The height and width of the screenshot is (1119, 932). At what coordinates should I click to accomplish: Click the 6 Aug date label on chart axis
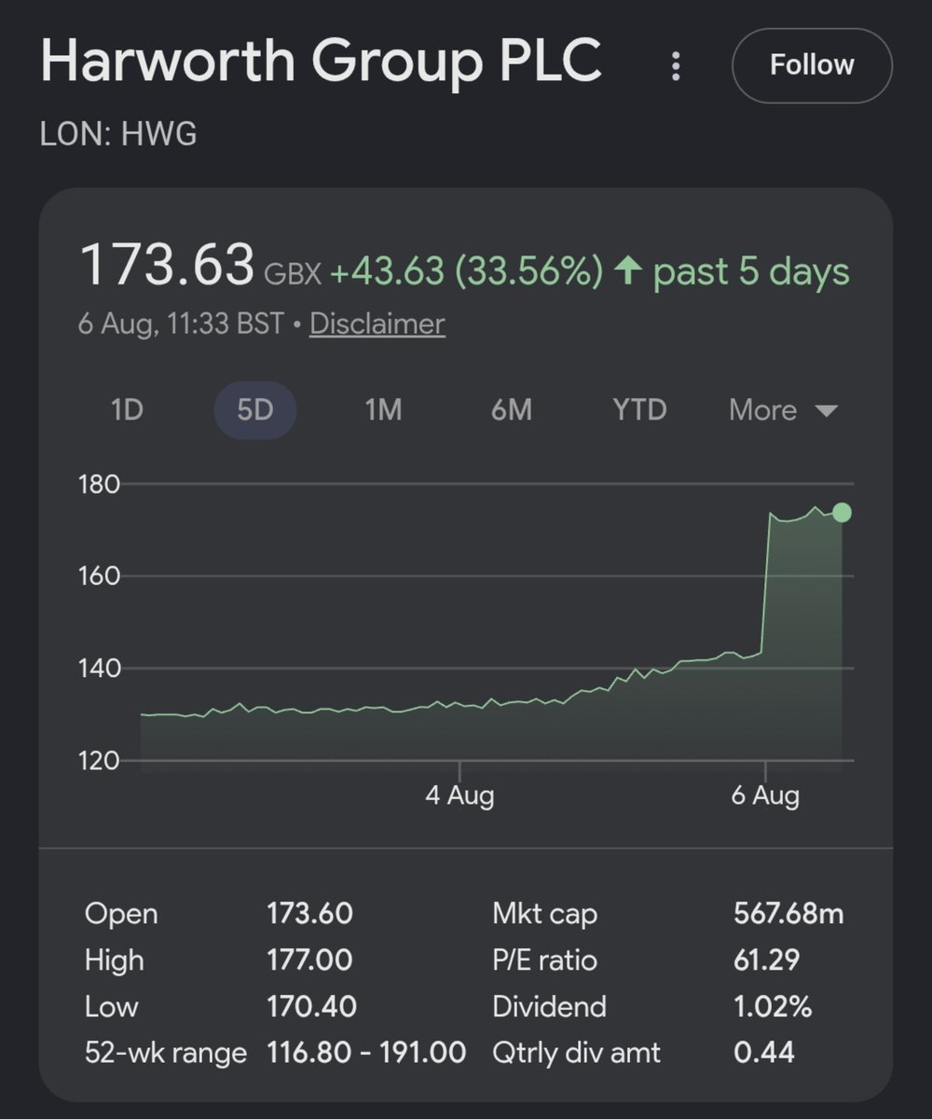(765, 795)
